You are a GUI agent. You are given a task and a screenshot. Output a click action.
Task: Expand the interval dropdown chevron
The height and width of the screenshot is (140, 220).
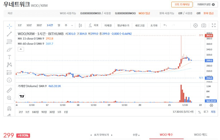[72, 25]
